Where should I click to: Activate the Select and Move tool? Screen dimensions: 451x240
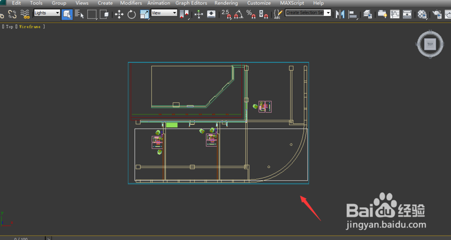(119, 14)
